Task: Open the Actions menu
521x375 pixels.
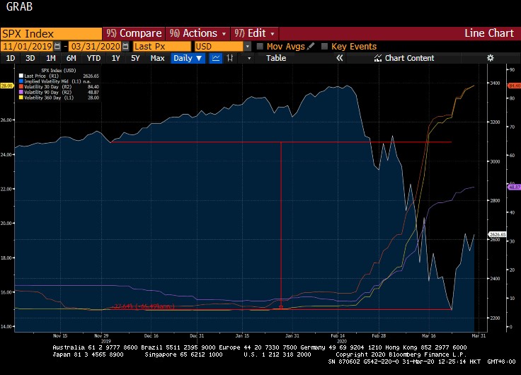Action: tap(197, 33)
